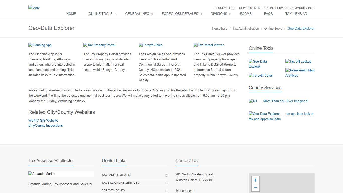This screenshot has height=193, width=343.
Task: Click the Geo-Data Explorer appraisal data image
Action: (x=281, y=116)
